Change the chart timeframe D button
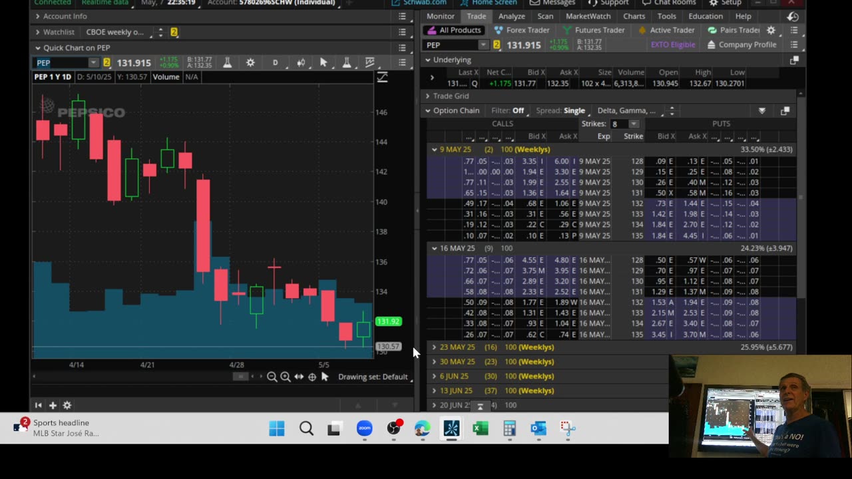 [275, 63]
